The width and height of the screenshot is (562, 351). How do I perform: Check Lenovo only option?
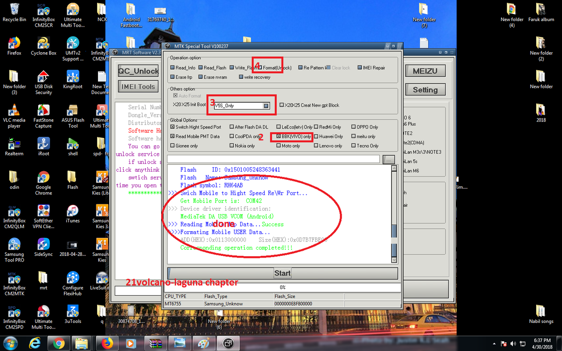(x=316, y=146)
